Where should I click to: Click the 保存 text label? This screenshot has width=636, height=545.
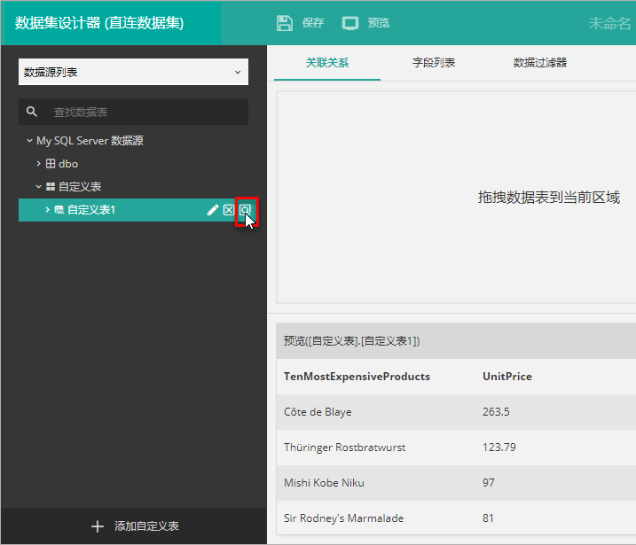coord(313,23)
